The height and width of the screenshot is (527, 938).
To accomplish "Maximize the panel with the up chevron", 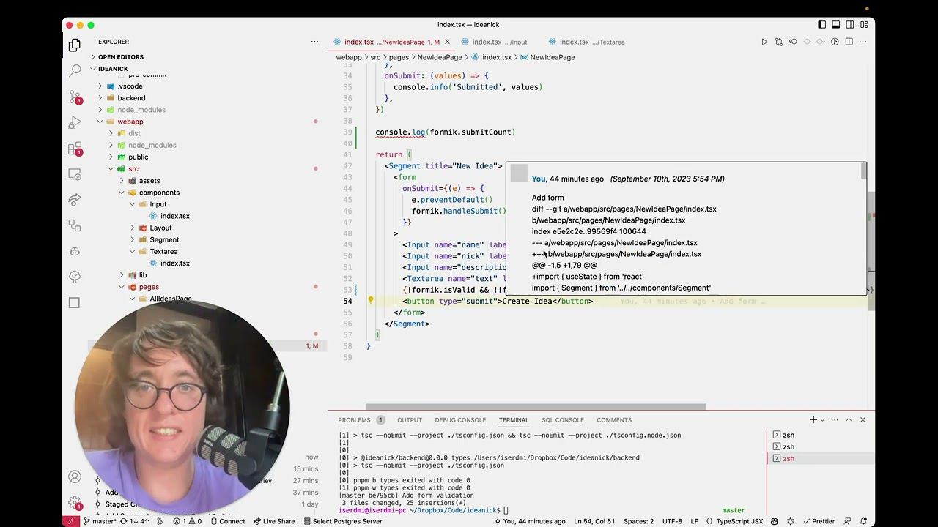I will (849, 420).
